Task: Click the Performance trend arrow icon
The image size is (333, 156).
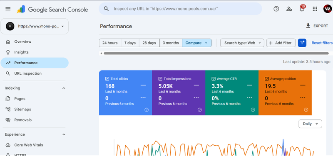Action: click(x=8, y=63)
